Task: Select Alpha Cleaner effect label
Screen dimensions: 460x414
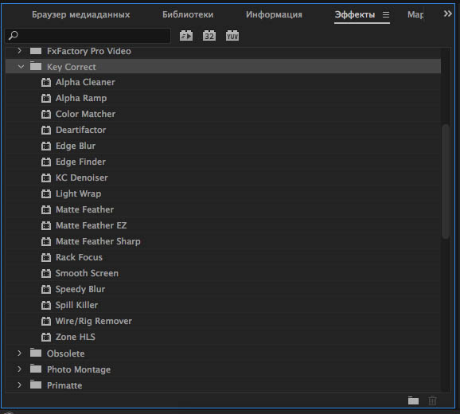Action: click(x=85, y=82)
